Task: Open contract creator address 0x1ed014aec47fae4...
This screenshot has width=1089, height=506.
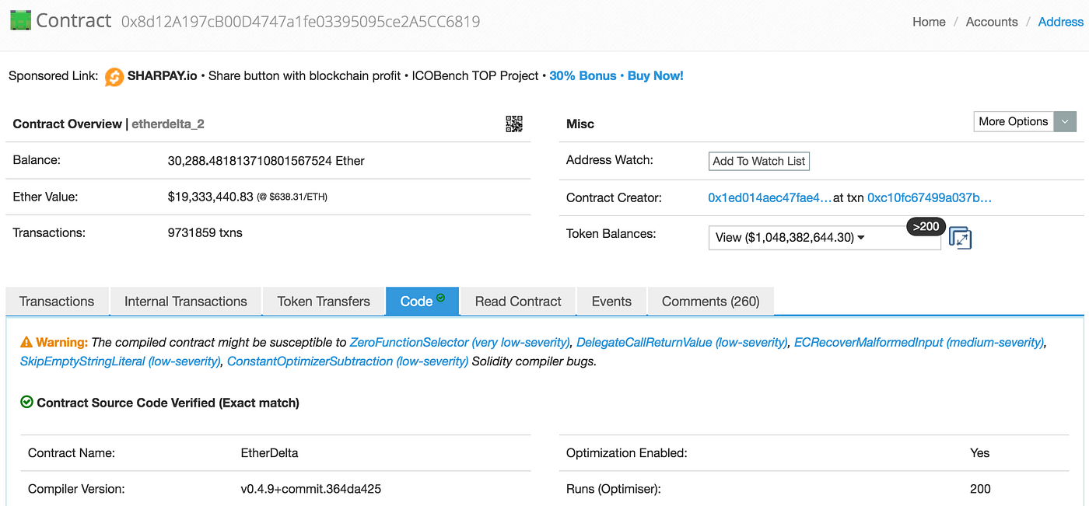Action: tap(770, 198)
